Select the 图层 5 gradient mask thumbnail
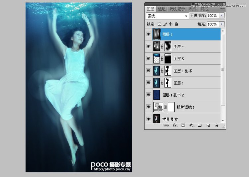The width and height of the screenshot is (249, 177). (x=168, y=58)
